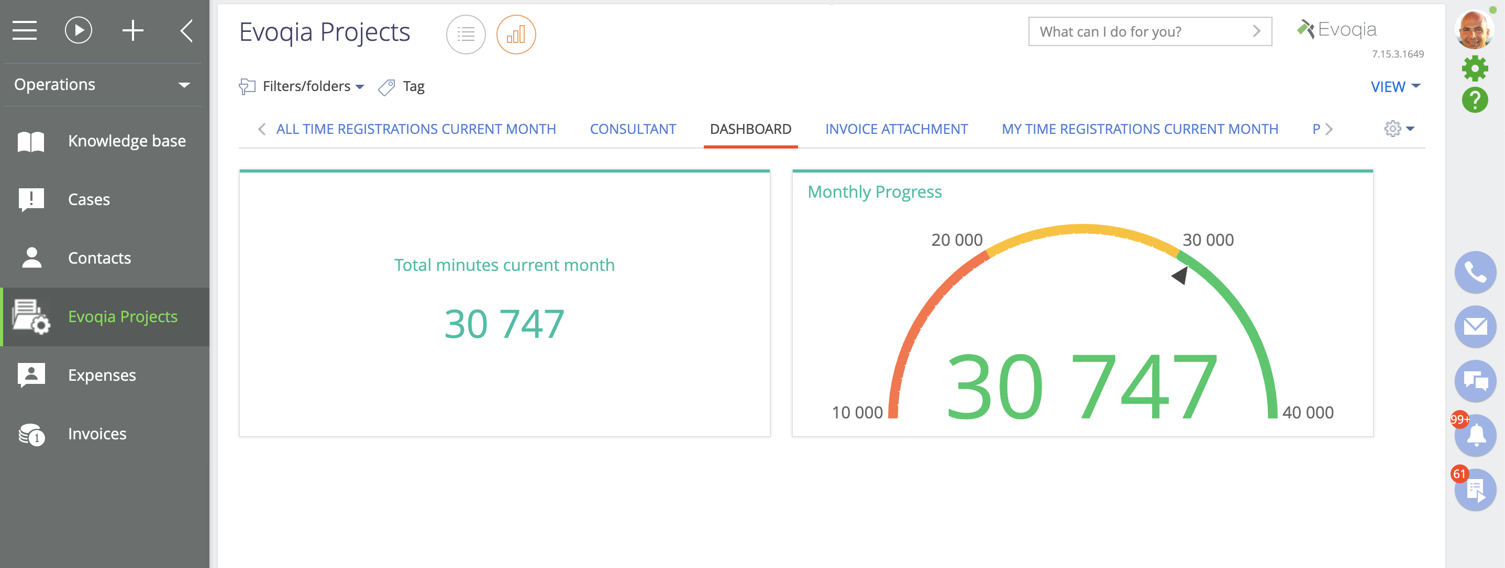Open the notifications bell panel
1505x568 pixels.
pos(1475,436)
